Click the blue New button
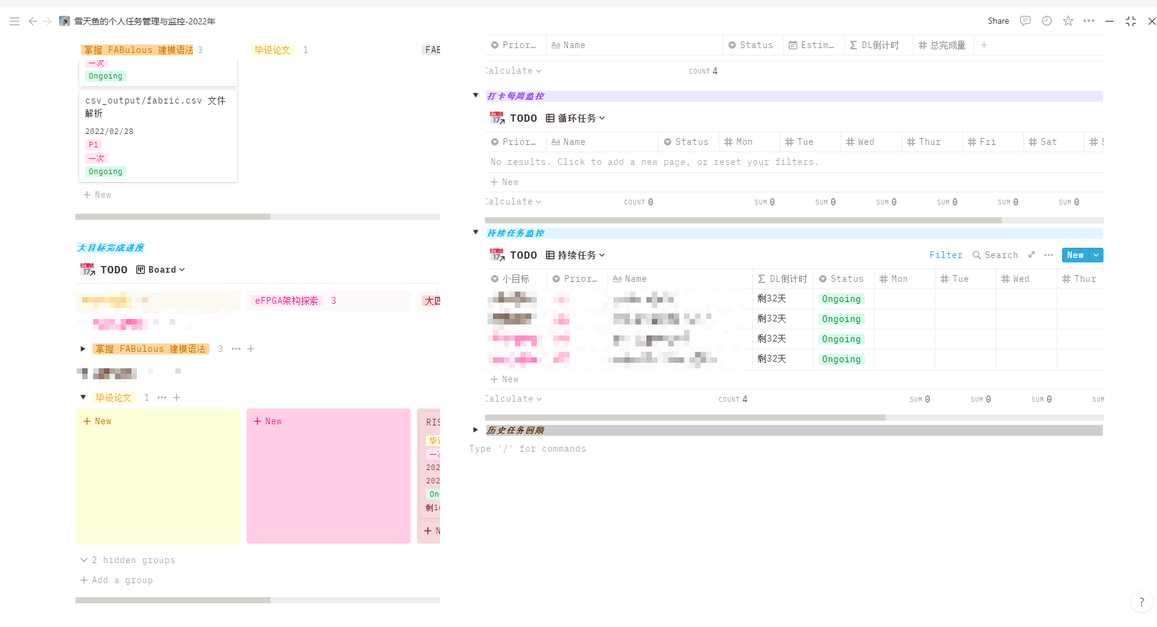 [x=1075, y=255]
